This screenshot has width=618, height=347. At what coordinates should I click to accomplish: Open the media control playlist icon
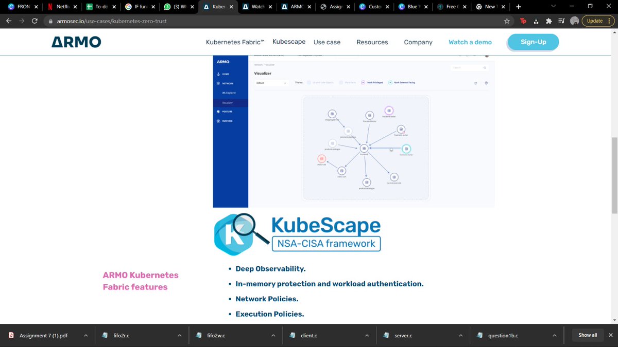pyautogui.click(x=561, y=21)
